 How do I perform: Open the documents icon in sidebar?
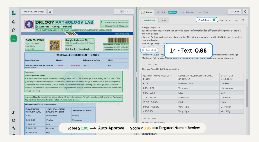[x=14, y=30]
